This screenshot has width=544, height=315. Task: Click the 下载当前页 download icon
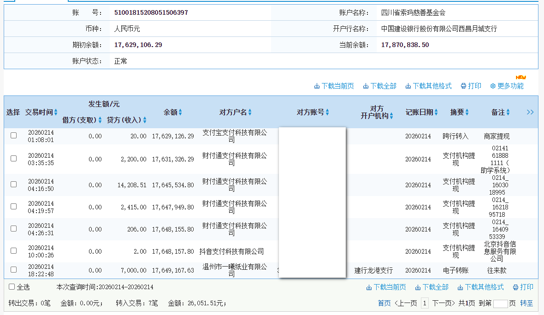tap(317, 85)
